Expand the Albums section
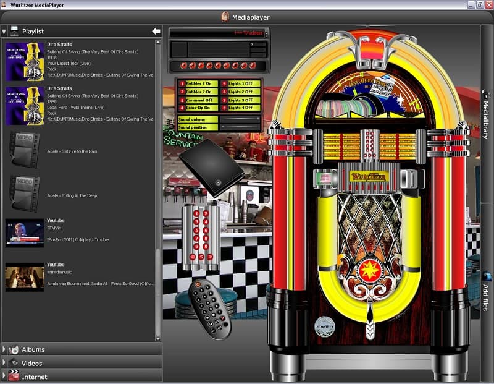 pos(5,349)
